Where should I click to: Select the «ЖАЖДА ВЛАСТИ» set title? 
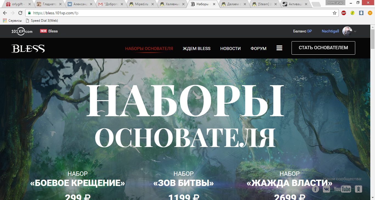(289, 183)
